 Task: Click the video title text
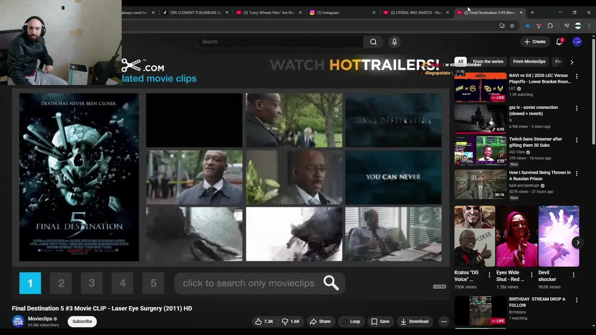point(102,308)
